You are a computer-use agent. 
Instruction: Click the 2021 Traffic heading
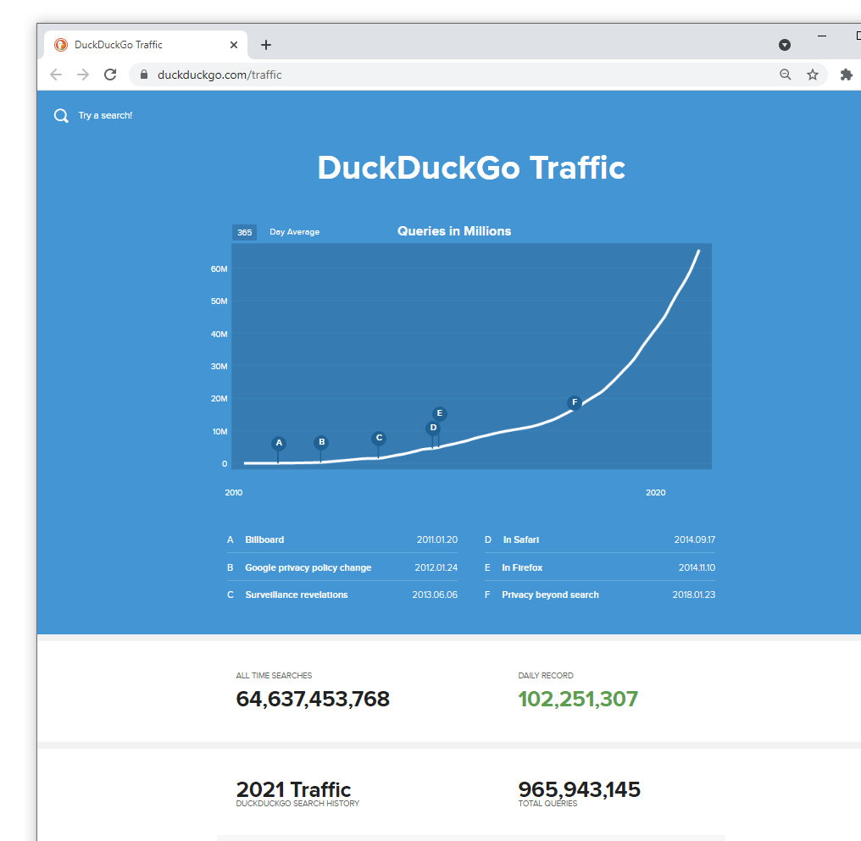click(x=293, y=789)
